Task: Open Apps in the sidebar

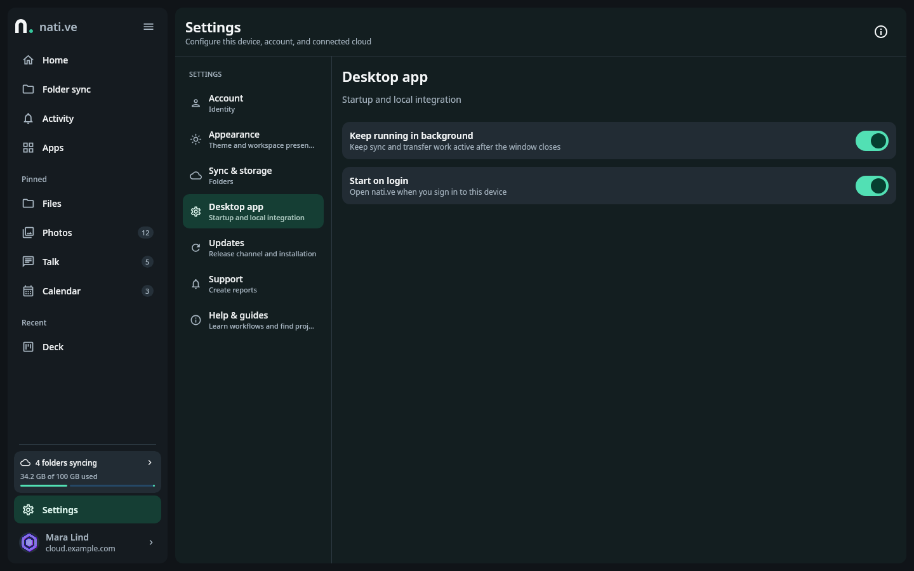Action: (88, 148)
